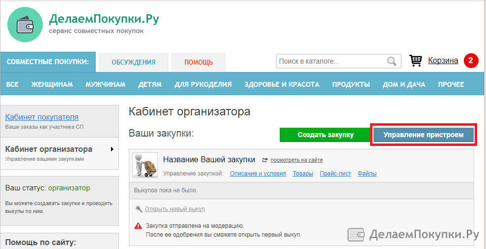This screenshot has width=486, height=249.
Task: Click the Ваш статус: организатор text
Action: pyautogui.click(x=48, y=188)
